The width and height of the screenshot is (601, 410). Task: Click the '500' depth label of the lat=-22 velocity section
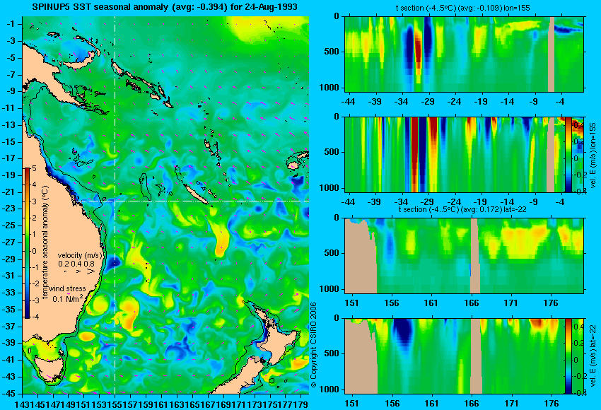(x=332, y=353)
